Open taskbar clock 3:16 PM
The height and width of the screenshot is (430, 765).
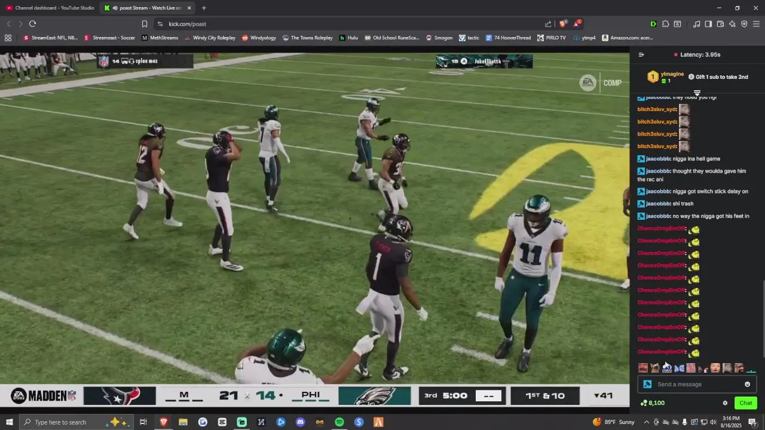click(x=732, y=422)
